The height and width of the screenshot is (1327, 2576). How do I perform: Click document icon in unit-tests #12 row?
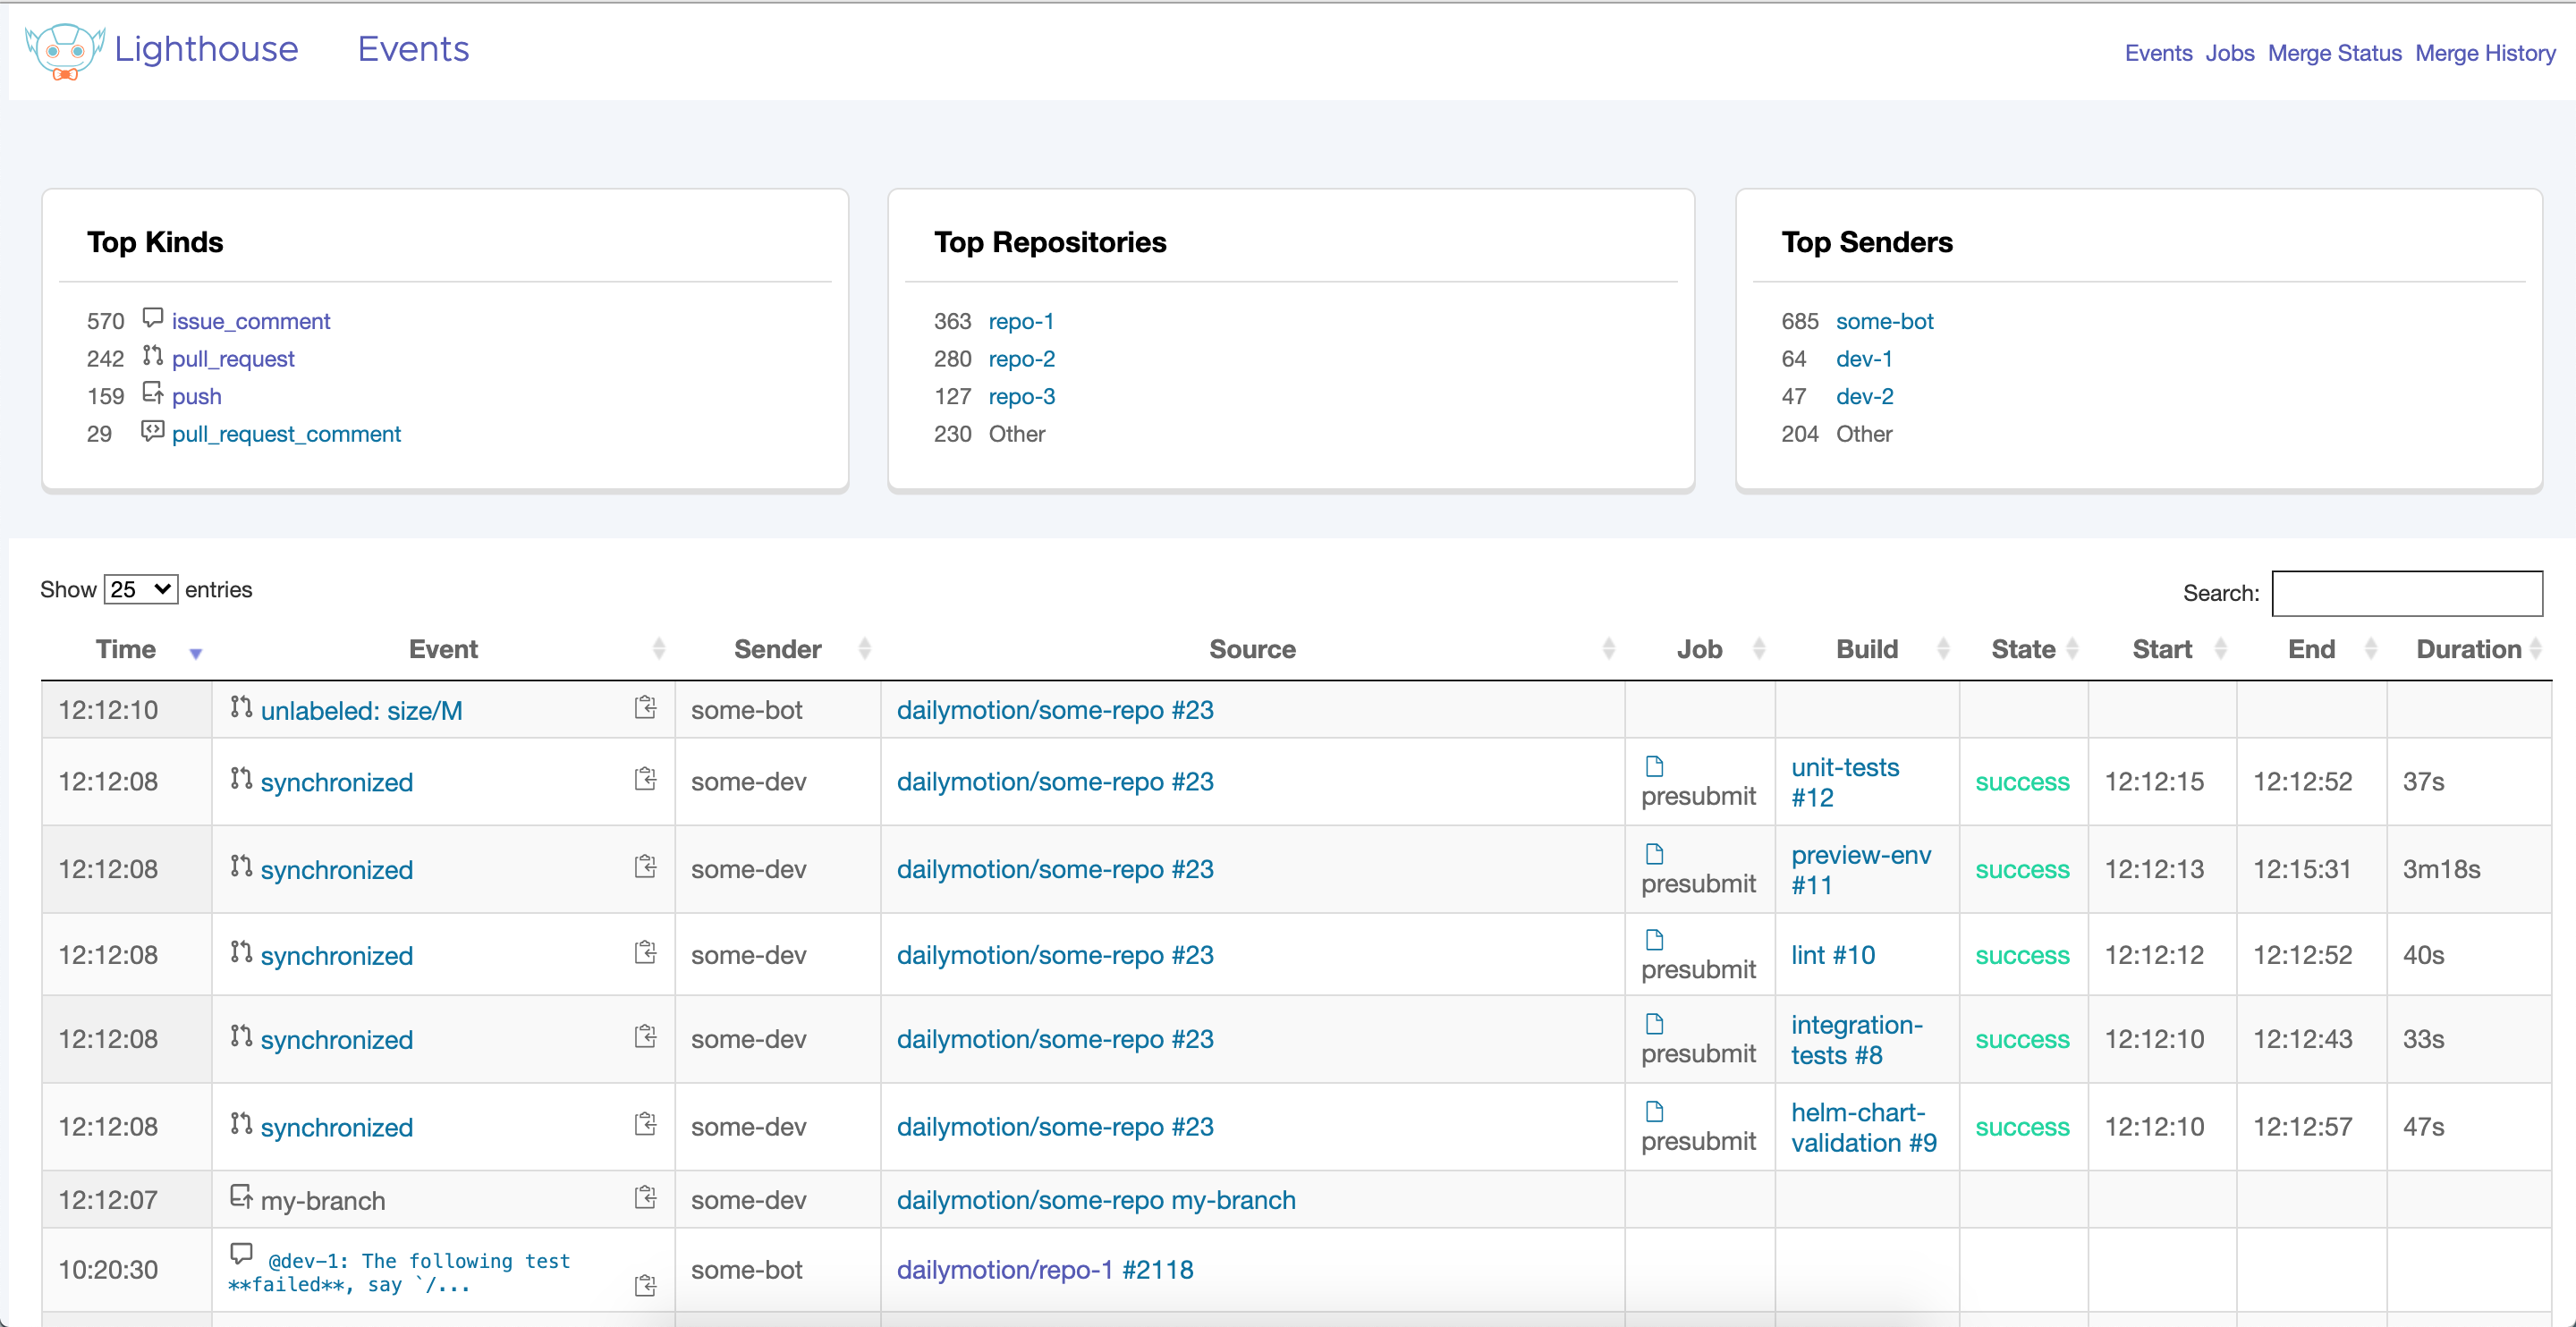click(x=1654, y=766)
